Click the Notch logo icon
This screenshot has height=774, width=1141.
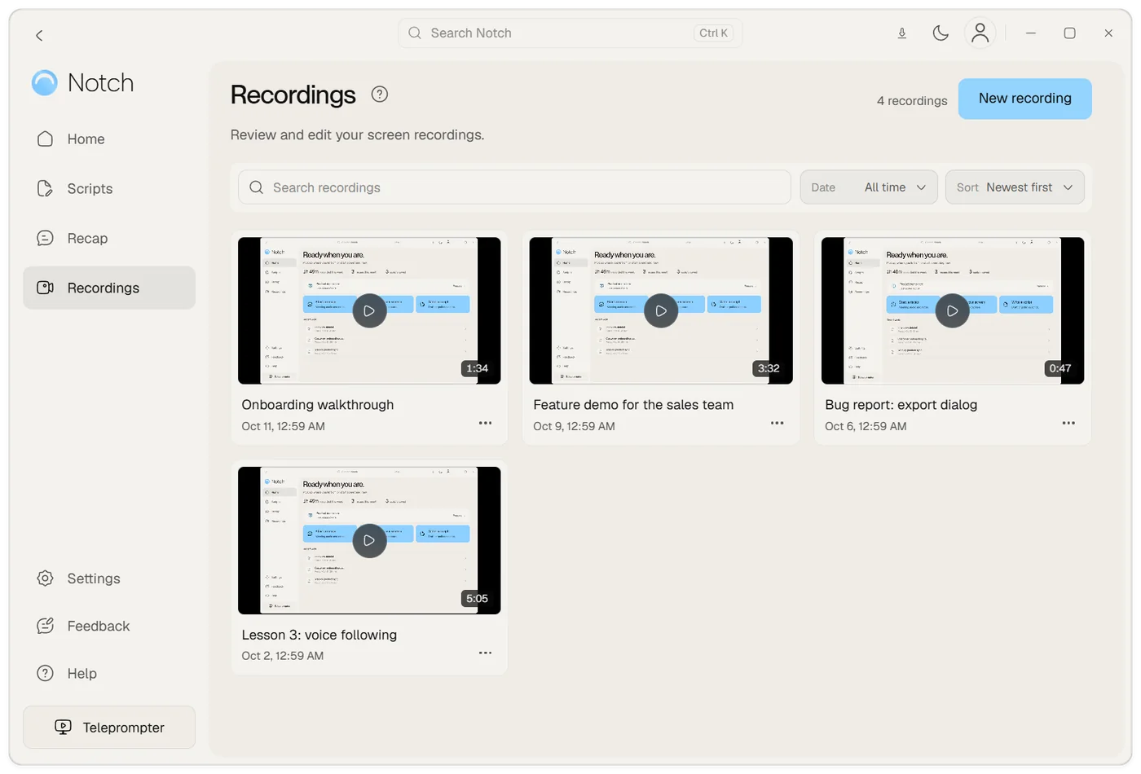click(x=45, y=82)
